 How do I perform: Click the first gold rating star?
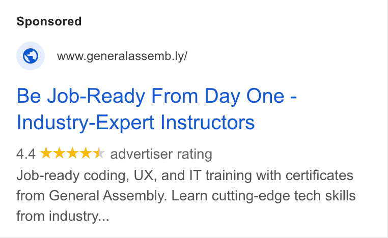point(46,153)
